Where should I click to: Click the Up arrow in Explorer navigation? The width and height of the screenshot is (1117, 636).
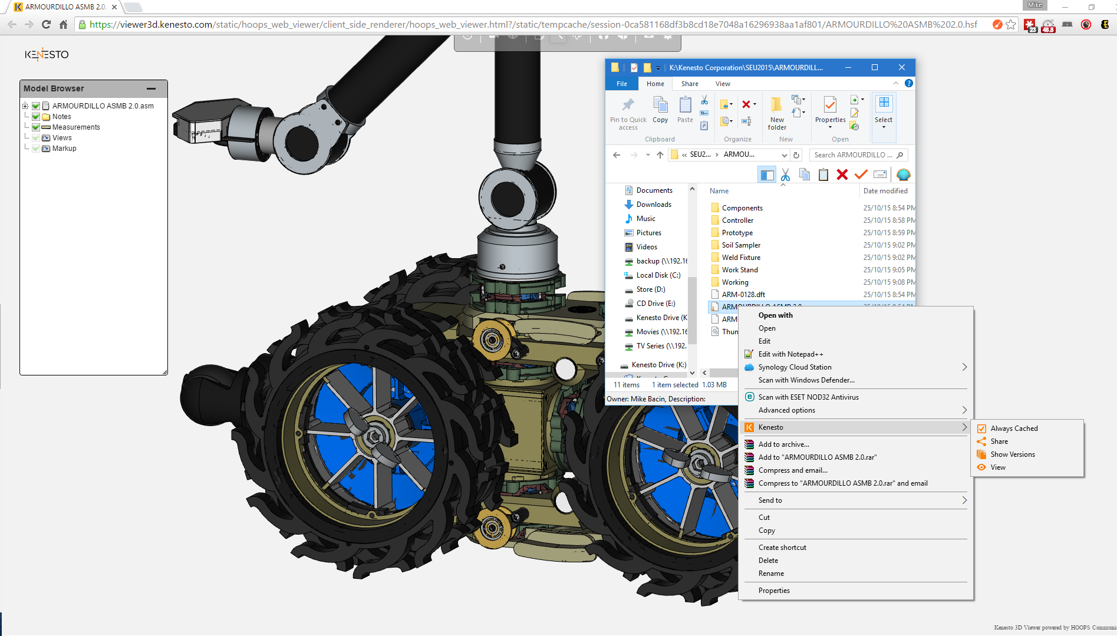660,155
